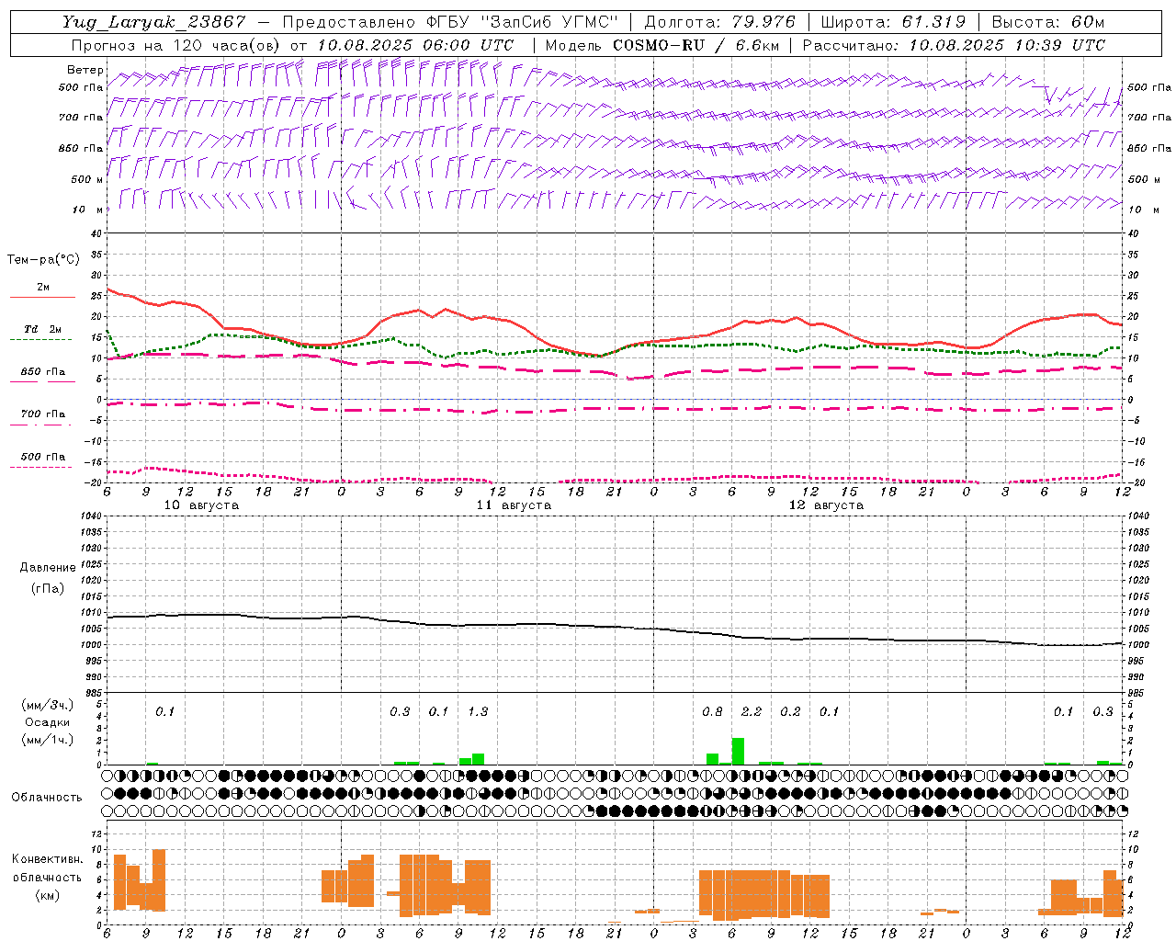Click the elevation text Высота: 60м
Image resolution: width=1176 pixels, height=941 pixels.
(1048, 22)
